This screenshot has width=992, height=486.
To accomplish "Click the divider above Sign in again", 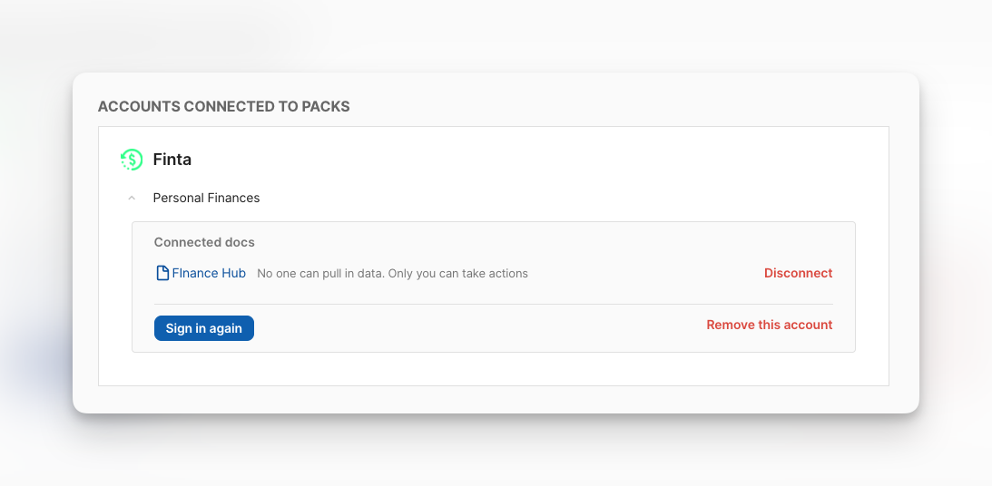I will (x=493, y=304).
